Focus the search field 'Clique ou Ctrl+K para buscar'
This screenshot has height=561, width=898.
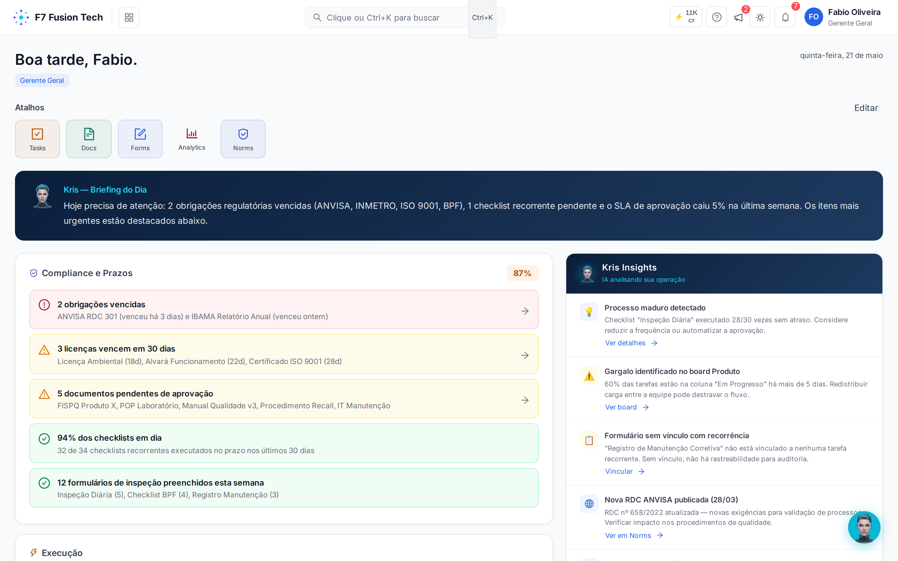(x=404, y=17)
